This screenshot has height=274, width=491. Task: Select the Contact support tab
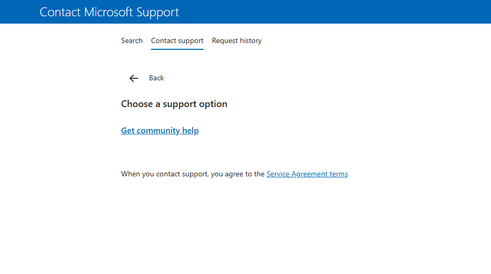pos(177,40)
